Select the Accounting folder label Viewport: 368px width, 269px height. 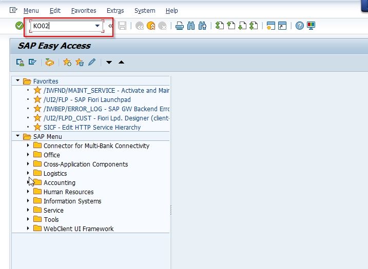pyautogui.click(x=60, y=182)
